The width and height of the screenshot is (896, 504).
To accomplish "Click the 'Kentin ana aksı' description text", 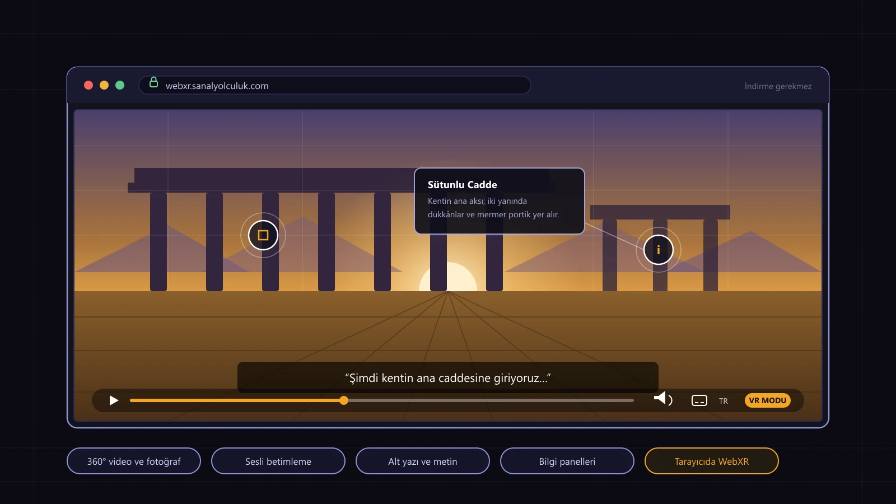I will [493, 208].
